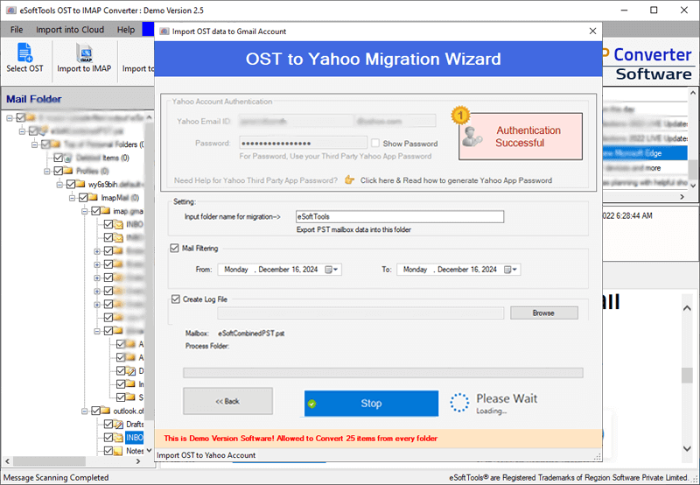
Task: Open the Help menu
Action: (x=126, y=30)
